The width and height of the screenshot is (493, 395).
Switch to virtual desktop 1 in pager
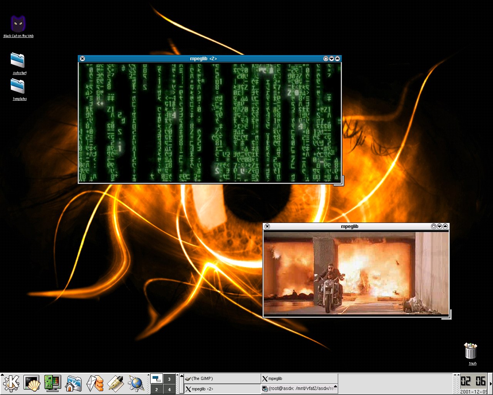(x=156, y=378)
